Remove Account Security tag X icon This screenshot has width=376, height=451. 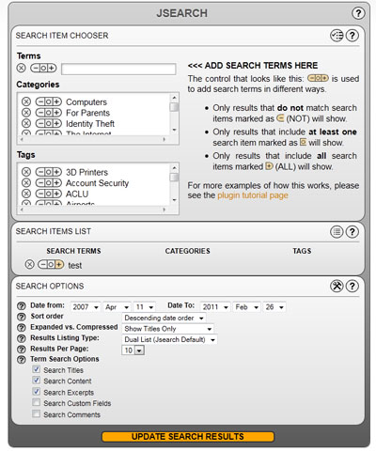[26, 183]
